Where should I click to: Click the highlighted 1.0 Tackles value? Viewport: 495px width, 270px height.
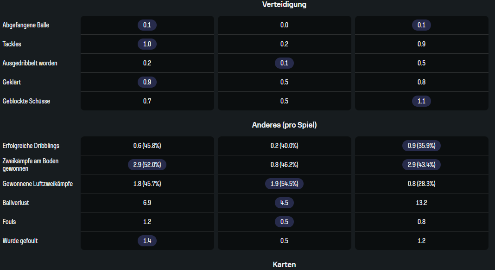[147, 44]
